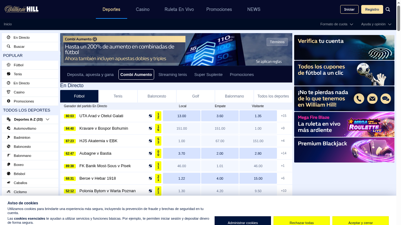401x225 pixels.
Task: Open the Formato de cuota dropdown
Action: (x=337, y=24)
